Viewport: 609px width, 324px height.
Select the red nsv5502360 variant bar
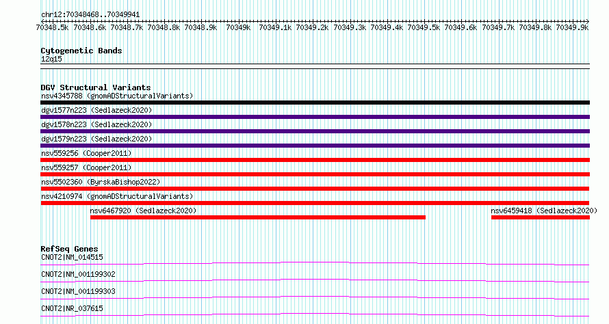tap(315, 189)
